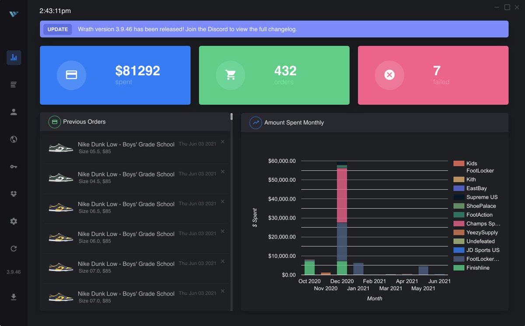
Task: Click the Nov 2020 bar in chart
Action: (326, 273)
